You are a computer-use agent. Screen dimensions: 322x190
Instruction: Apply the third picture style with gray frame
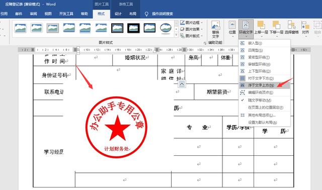pos(53,28)
